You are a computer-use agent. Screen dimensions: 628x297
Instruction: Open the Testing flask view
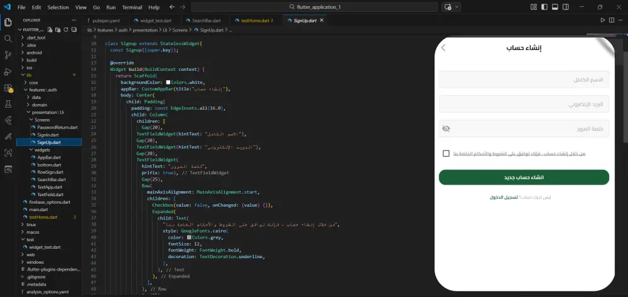pos(8,104)
